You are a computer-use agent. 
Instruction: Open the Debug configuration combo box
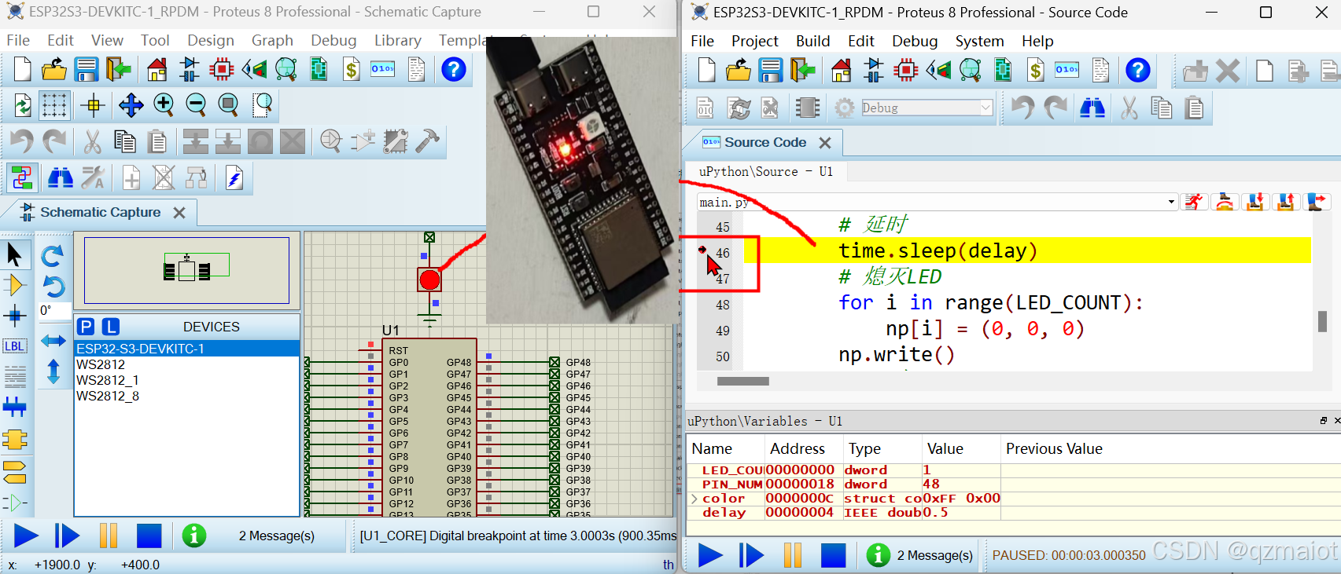pos(927,108)
